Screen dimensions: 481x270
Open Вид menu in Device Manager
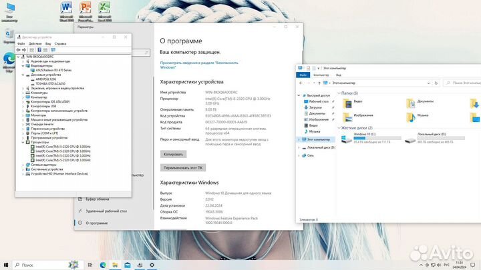click(48, 44)
